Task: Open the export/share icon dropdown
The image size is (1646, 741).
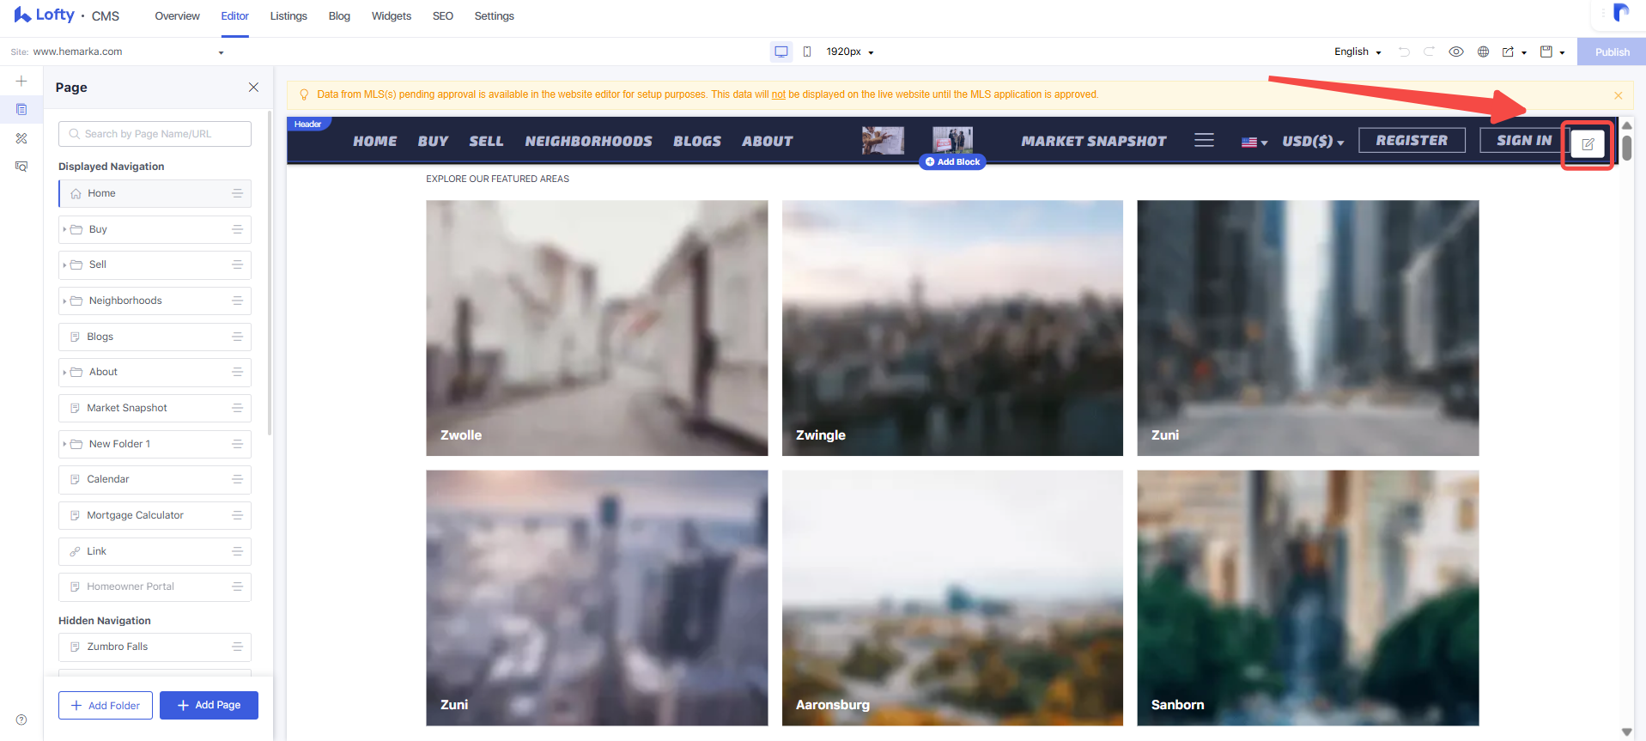Action: (1514, 52)
